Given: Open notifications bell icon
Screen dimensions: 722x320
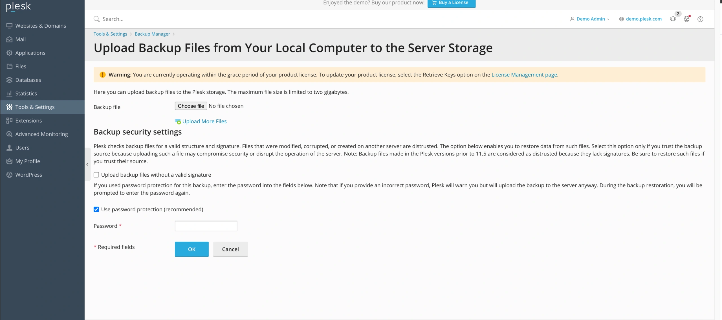Looking at the screenshot, I should (x=673, y=19).
